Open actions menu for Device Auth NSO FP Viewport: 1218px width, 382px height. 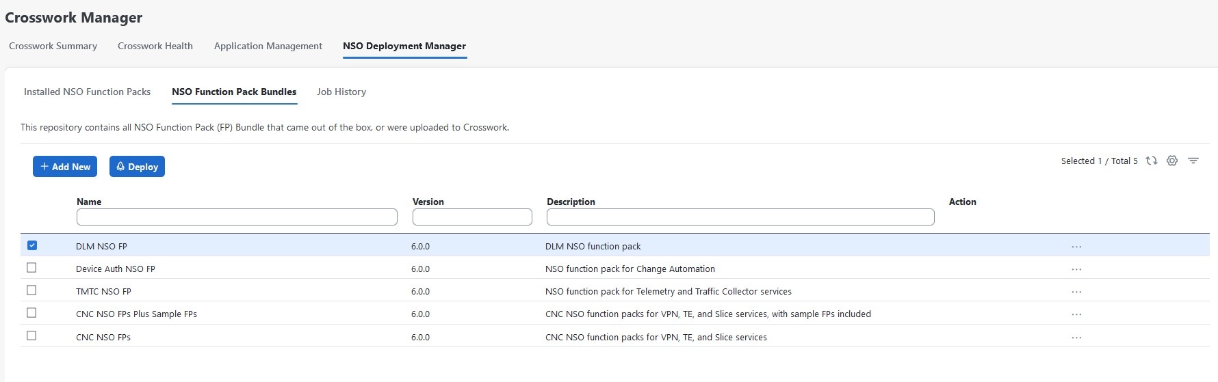tap(1076, 269)
